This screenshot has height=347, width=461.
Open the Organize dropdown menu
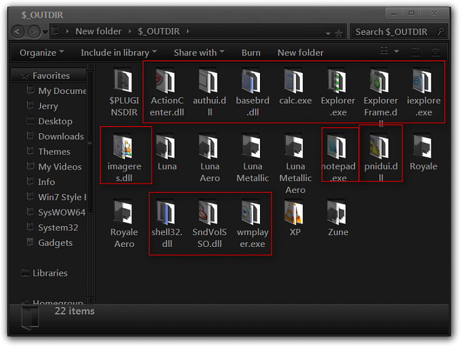[41, 53]
